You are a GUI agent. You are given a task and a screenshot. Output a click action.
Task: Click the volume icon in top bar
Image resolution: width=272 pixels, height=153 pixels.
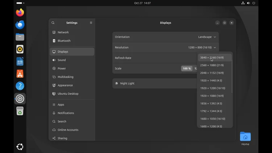[x=248, y=3]
